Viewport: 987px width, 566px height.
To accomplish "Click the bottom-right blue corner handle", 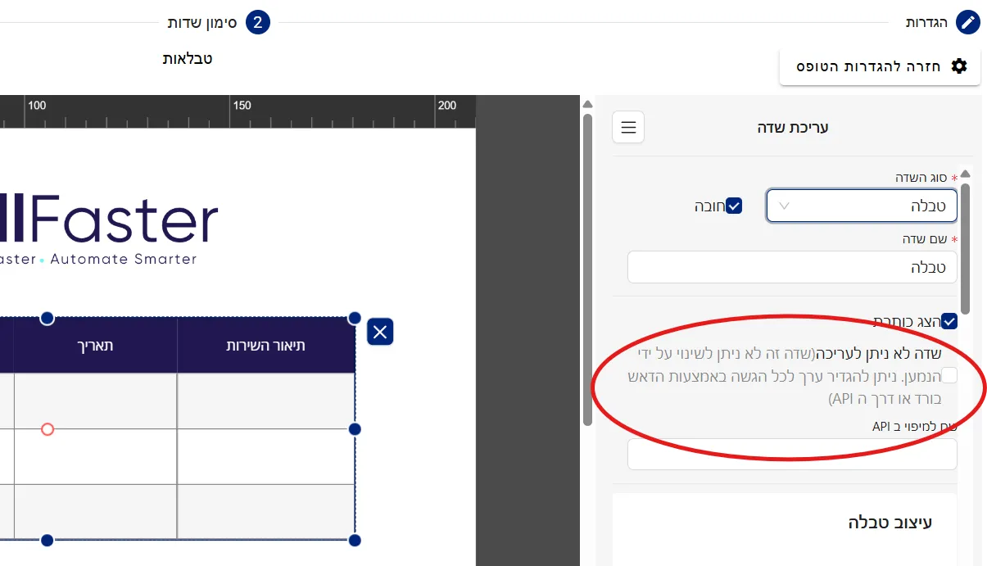I will point(355,540).
